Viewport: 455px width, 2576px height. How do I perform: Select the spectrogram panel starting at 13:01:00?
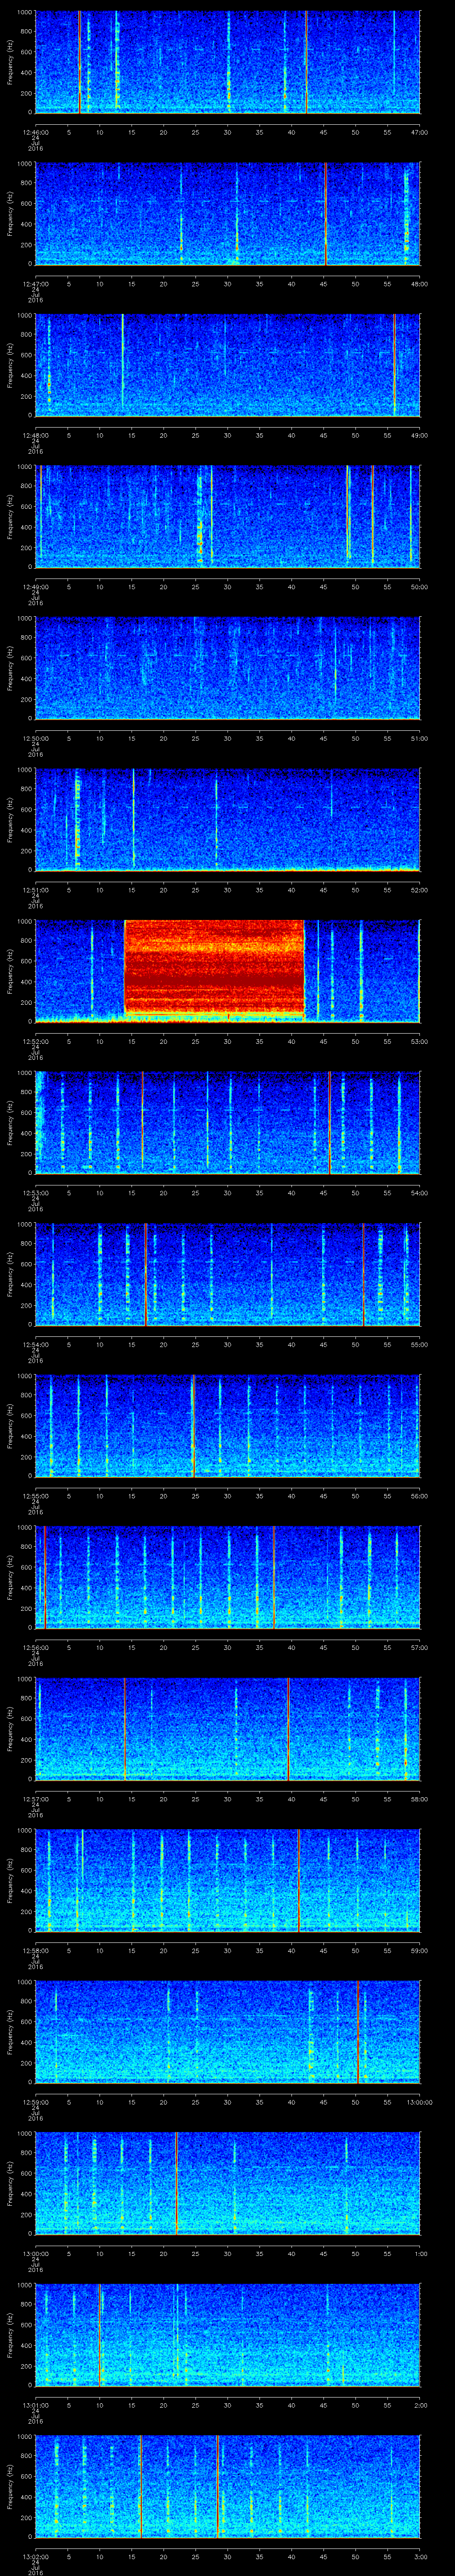(228, 2335)
